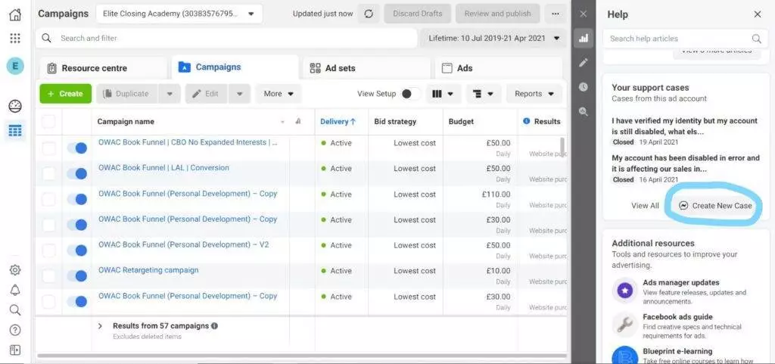Open the inspect magnifier icon in side rail
This screenshot has height=364, width=775.
pyautogui.click(x=584, y=111)
